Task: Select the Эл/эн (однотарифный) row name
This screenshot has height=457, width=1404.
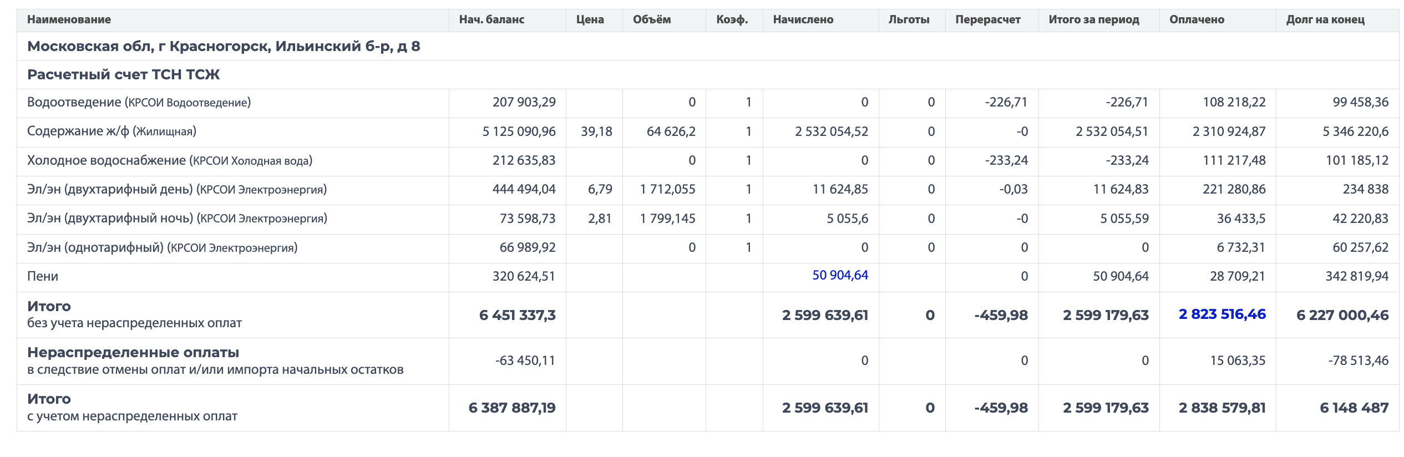Action: pos(162,247)
